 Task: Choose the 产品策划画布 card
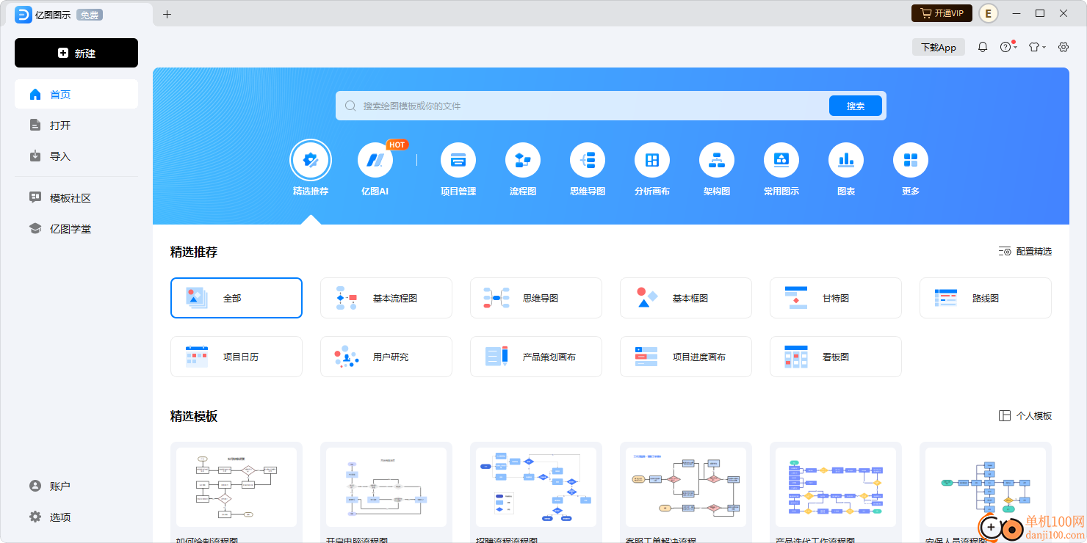pyautogui.click(x=536, y=357)
